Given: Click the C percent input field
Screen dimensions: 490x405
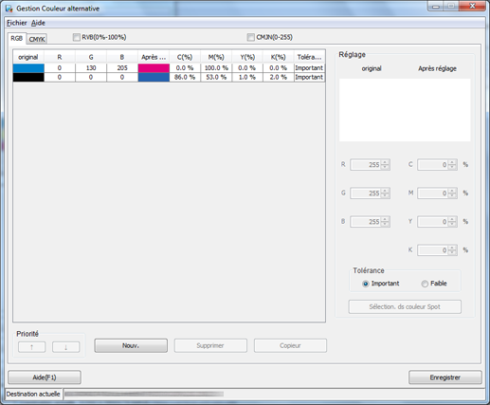Looking at the screenshot, I should (x=433, y=165).
